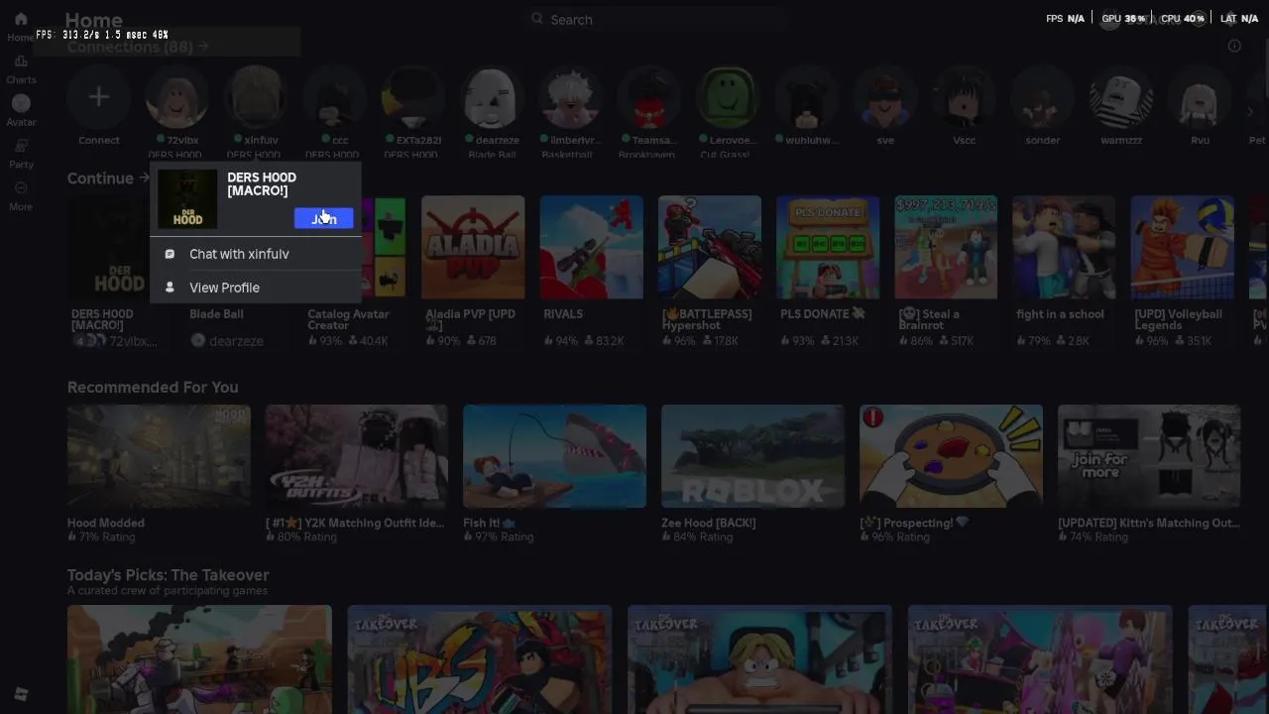Open 72vibx friend avatar
This screenshot has height=714, width=1269.
(176, 97)
